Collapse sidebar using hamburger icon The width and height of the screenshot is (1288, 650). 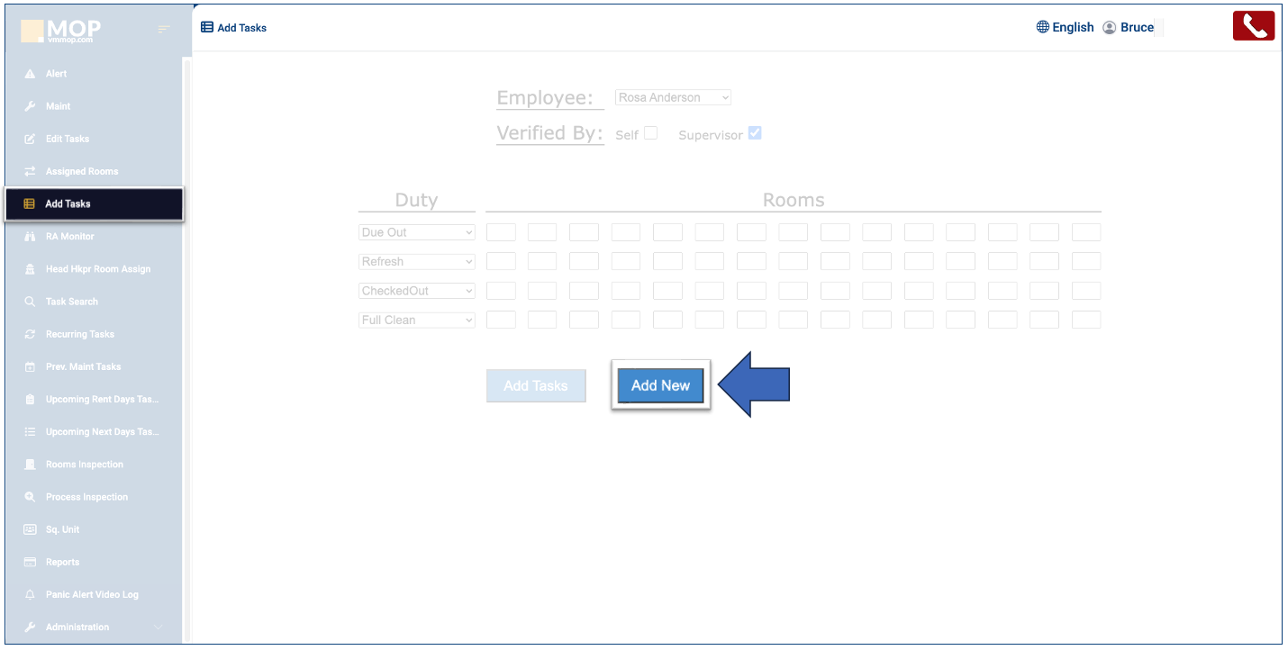coord(164,30)
